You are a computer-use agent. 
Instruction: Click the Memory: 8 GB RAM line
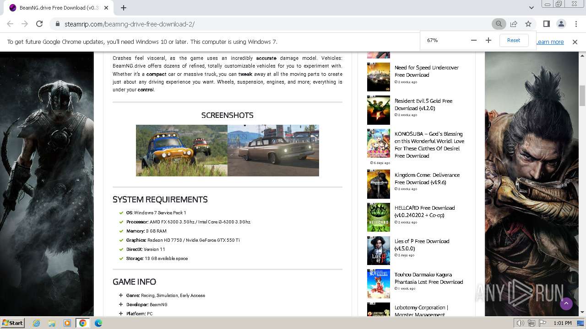point(146,231)
